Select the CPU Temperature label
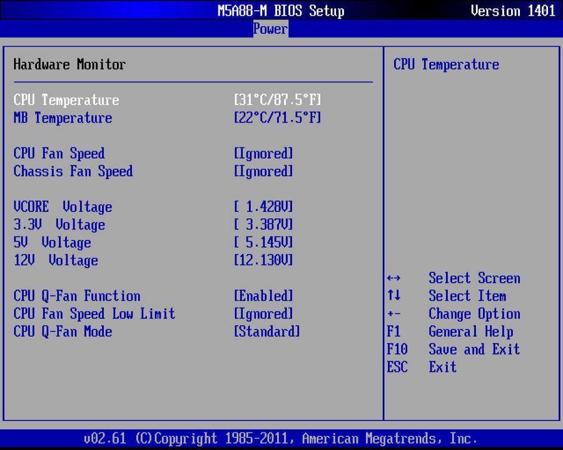This screenshot has height=450, width=563. (x=66, y=100)
